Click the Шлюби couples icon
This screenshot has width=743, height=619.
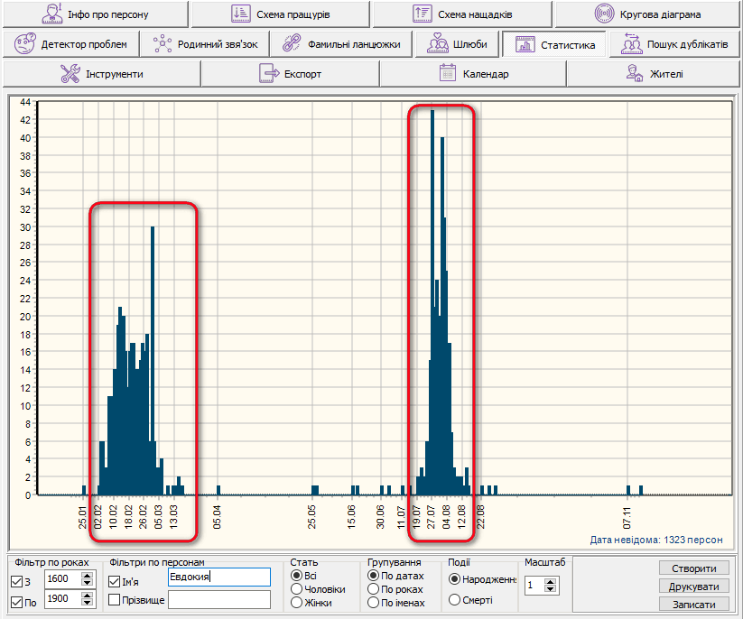click(438, 43)
